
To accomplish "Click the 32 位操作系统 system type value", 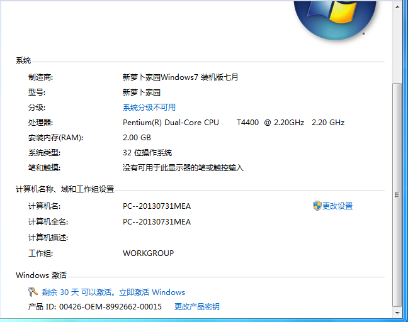I will (x=147, y=153).
